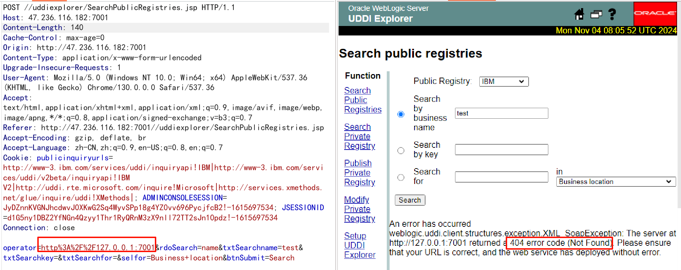Click the Search public registries heading
The height and width of the screenshot is (270, 681).
coord(410,53)
